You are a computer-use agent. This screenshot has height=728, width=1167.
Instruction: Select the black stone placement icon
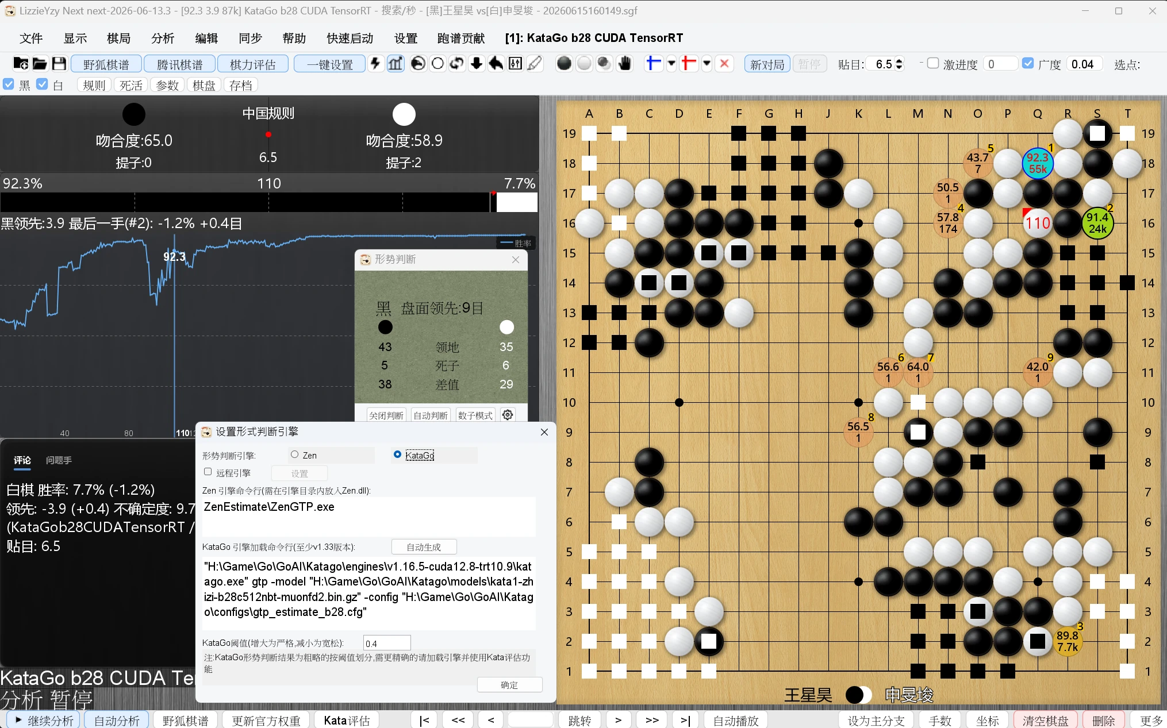[x=565, y=64]
